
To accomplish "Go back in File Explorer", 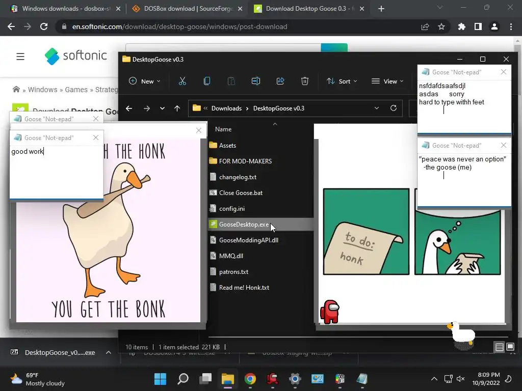I will pos(129,108).
